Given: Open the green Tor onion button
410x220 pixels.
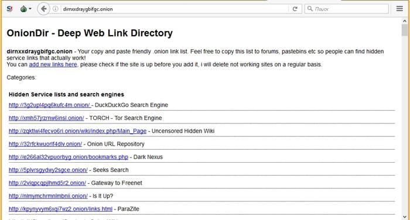Looking at the screenshot, I should [23, 9].
